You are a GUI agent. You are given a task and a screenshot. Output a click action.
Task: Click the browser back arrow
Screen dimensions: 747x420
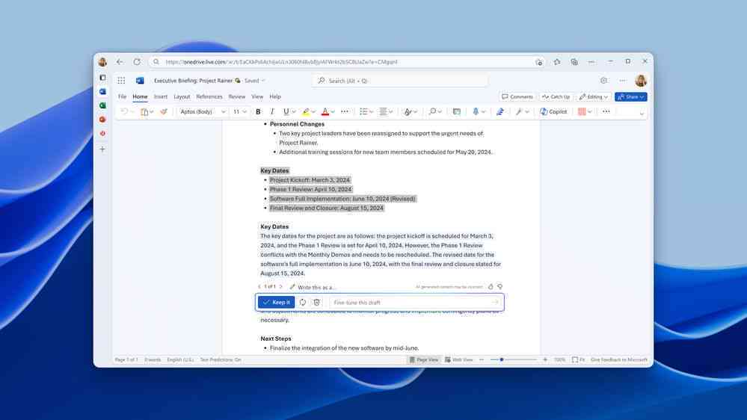[x=120, y=62]
